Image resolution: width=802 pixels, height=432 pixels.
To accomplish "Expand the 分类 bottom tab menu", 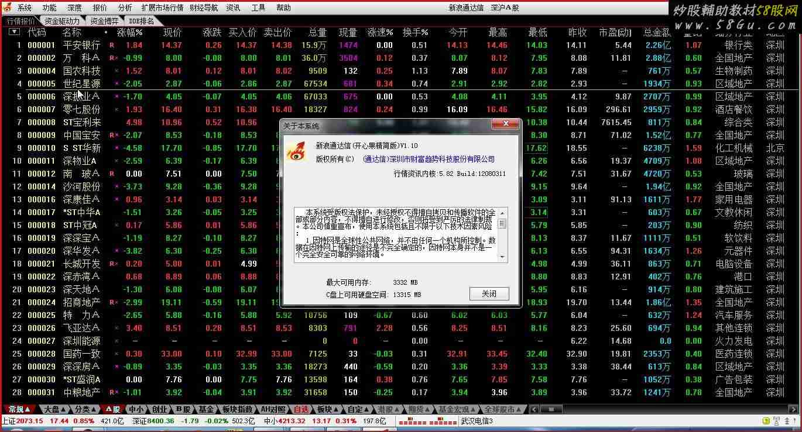I will [85, 409].
